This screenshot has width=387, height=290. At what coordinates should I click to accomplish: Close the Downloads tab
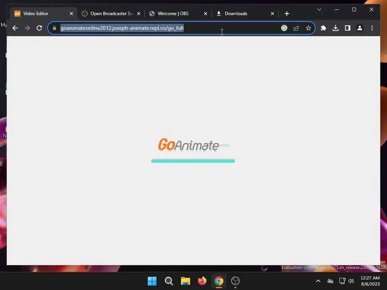coord(272,14)
